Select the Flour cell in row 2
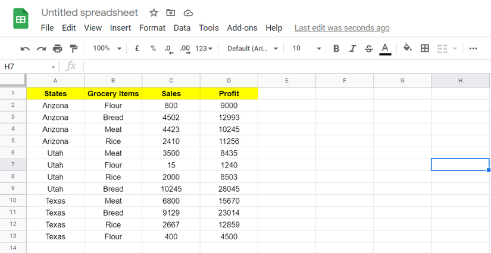491x253 pixels. click(x=113, y=105)
